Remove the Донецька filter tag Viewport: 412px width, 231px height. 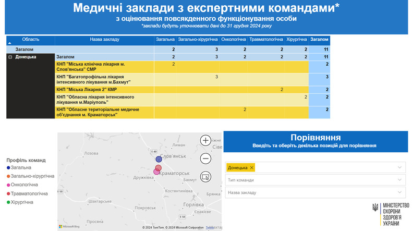(x=251, y=168)
